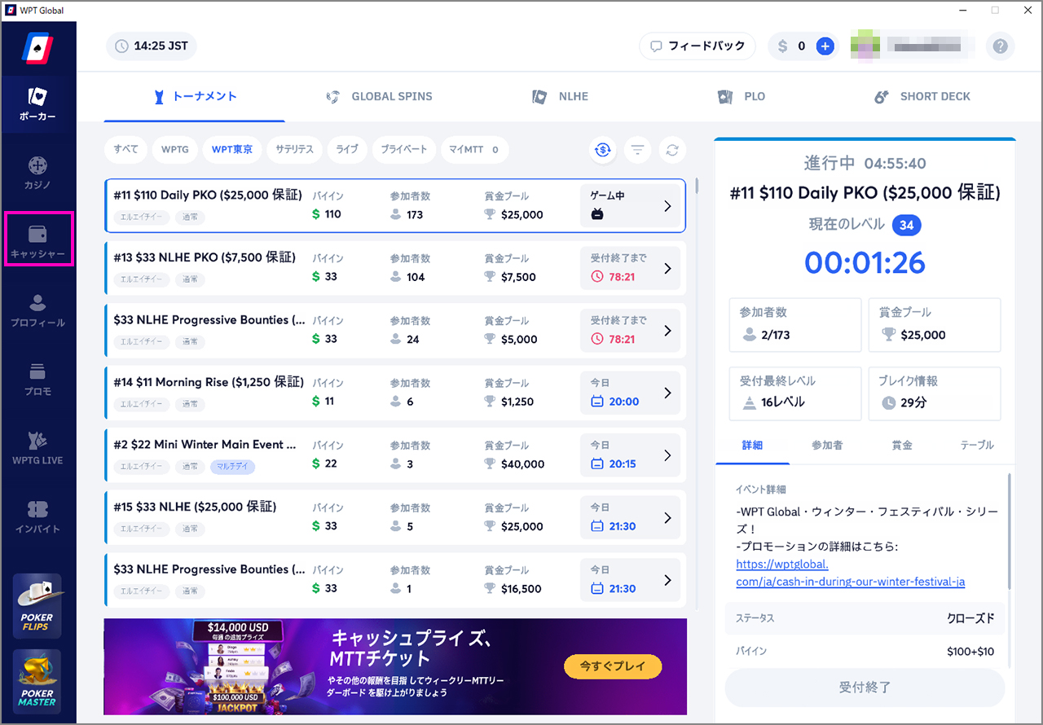Open the 詳細 details tab
The image size is (1043, 725).
752,445
